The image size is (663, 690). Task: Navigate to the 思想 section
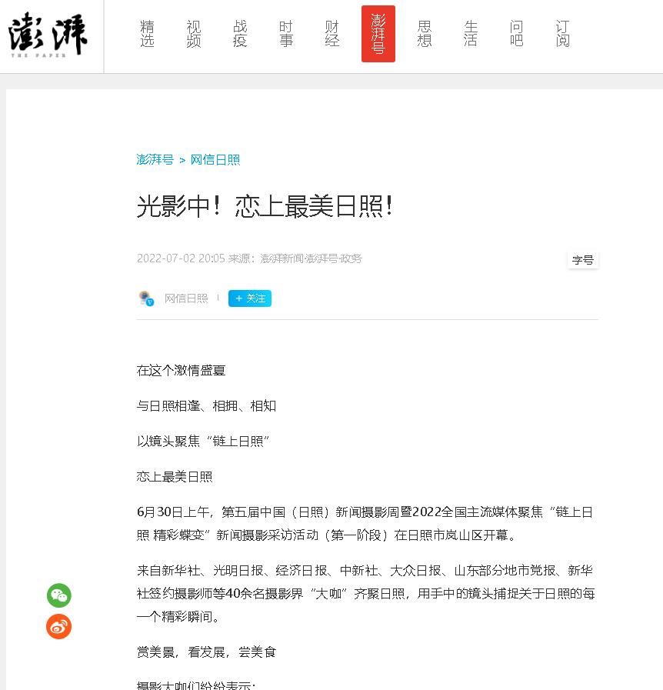(425, 34)
